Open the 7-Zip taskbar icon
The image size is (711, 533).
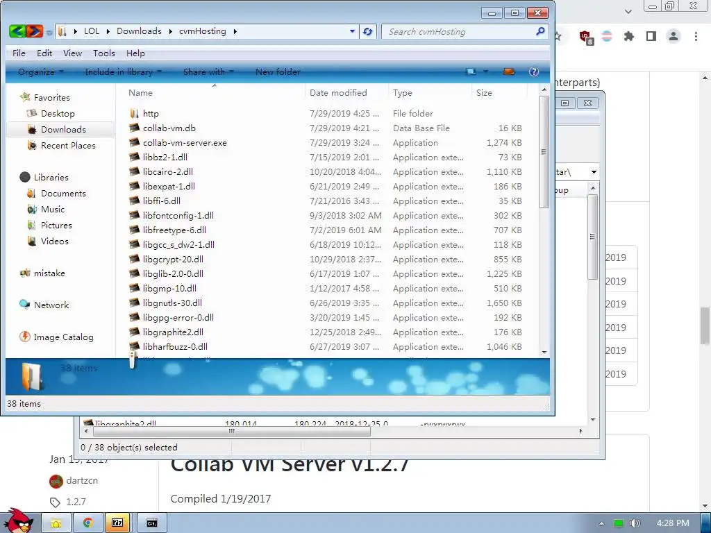pyautogui.click(x=118, y=523)
